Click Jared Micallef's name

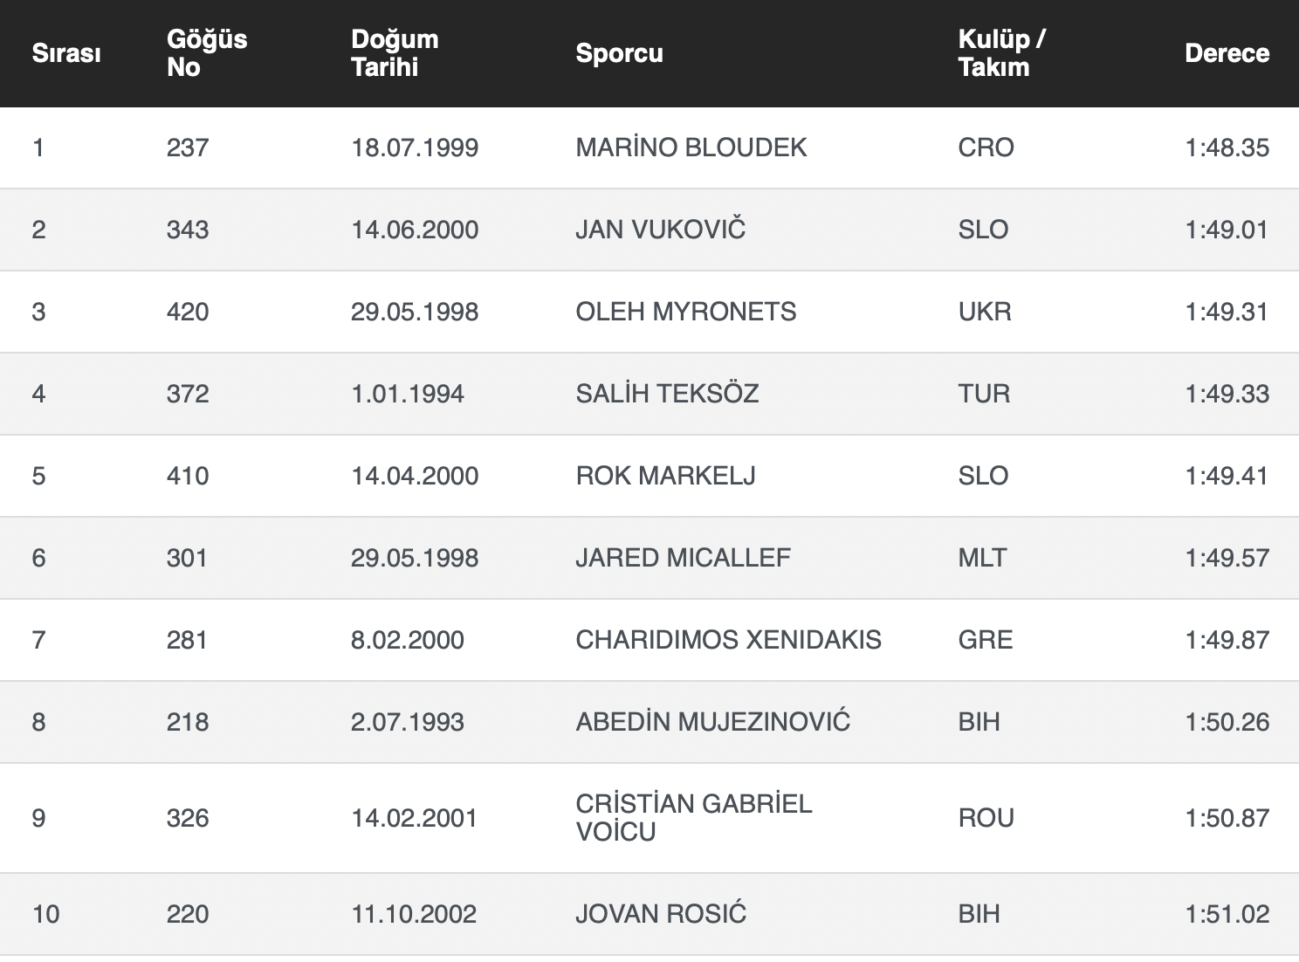(x=683, y=558)
